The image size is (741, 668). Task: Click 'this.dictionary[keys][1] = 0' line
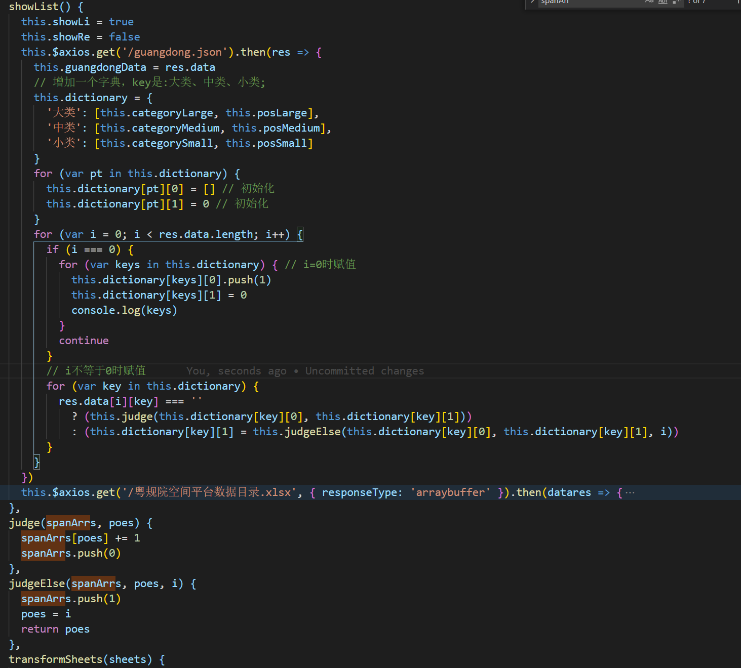tap(159, 295)
